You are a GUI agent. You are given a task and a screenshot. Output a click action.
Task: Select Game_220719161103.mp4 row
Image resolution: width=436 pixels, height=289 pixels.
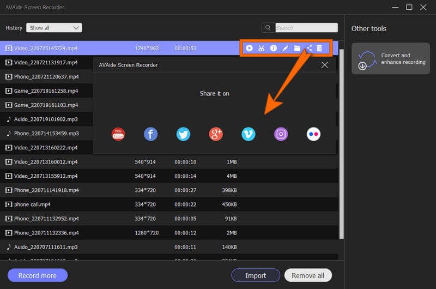click(46, 105)
